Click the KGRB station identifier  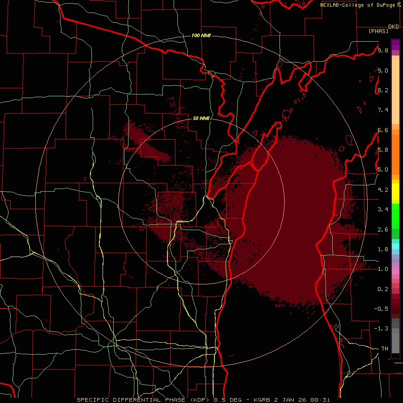point(262,400)
